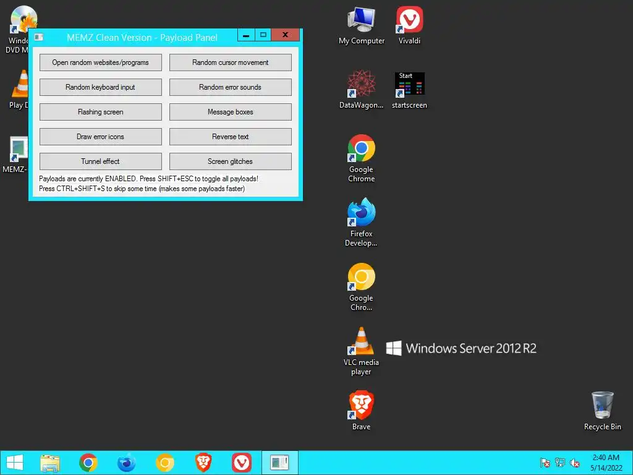Toggle the Random cursor movement payload
This screenshot has height=475, width=633.
coord(230,62)
